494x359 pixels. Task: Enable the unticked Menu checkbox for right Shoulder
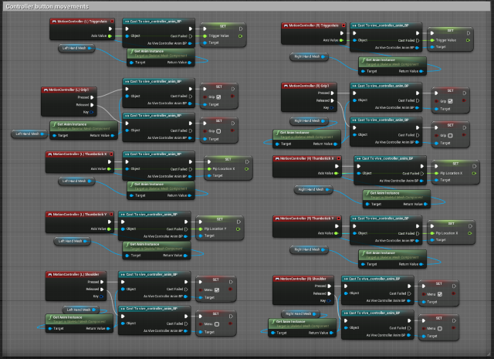point(440,329)
